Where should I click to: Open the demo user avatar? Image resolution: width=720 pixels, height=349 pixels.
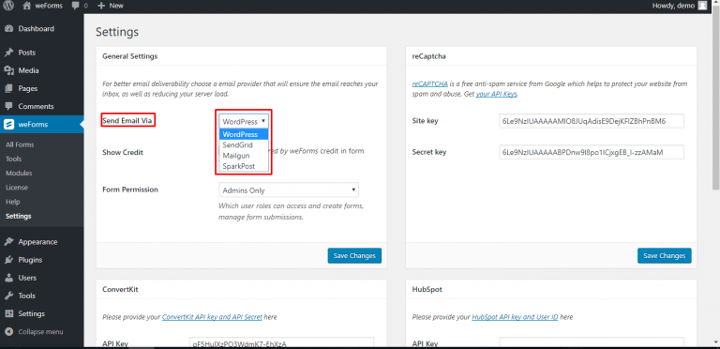tap(702, 6)
